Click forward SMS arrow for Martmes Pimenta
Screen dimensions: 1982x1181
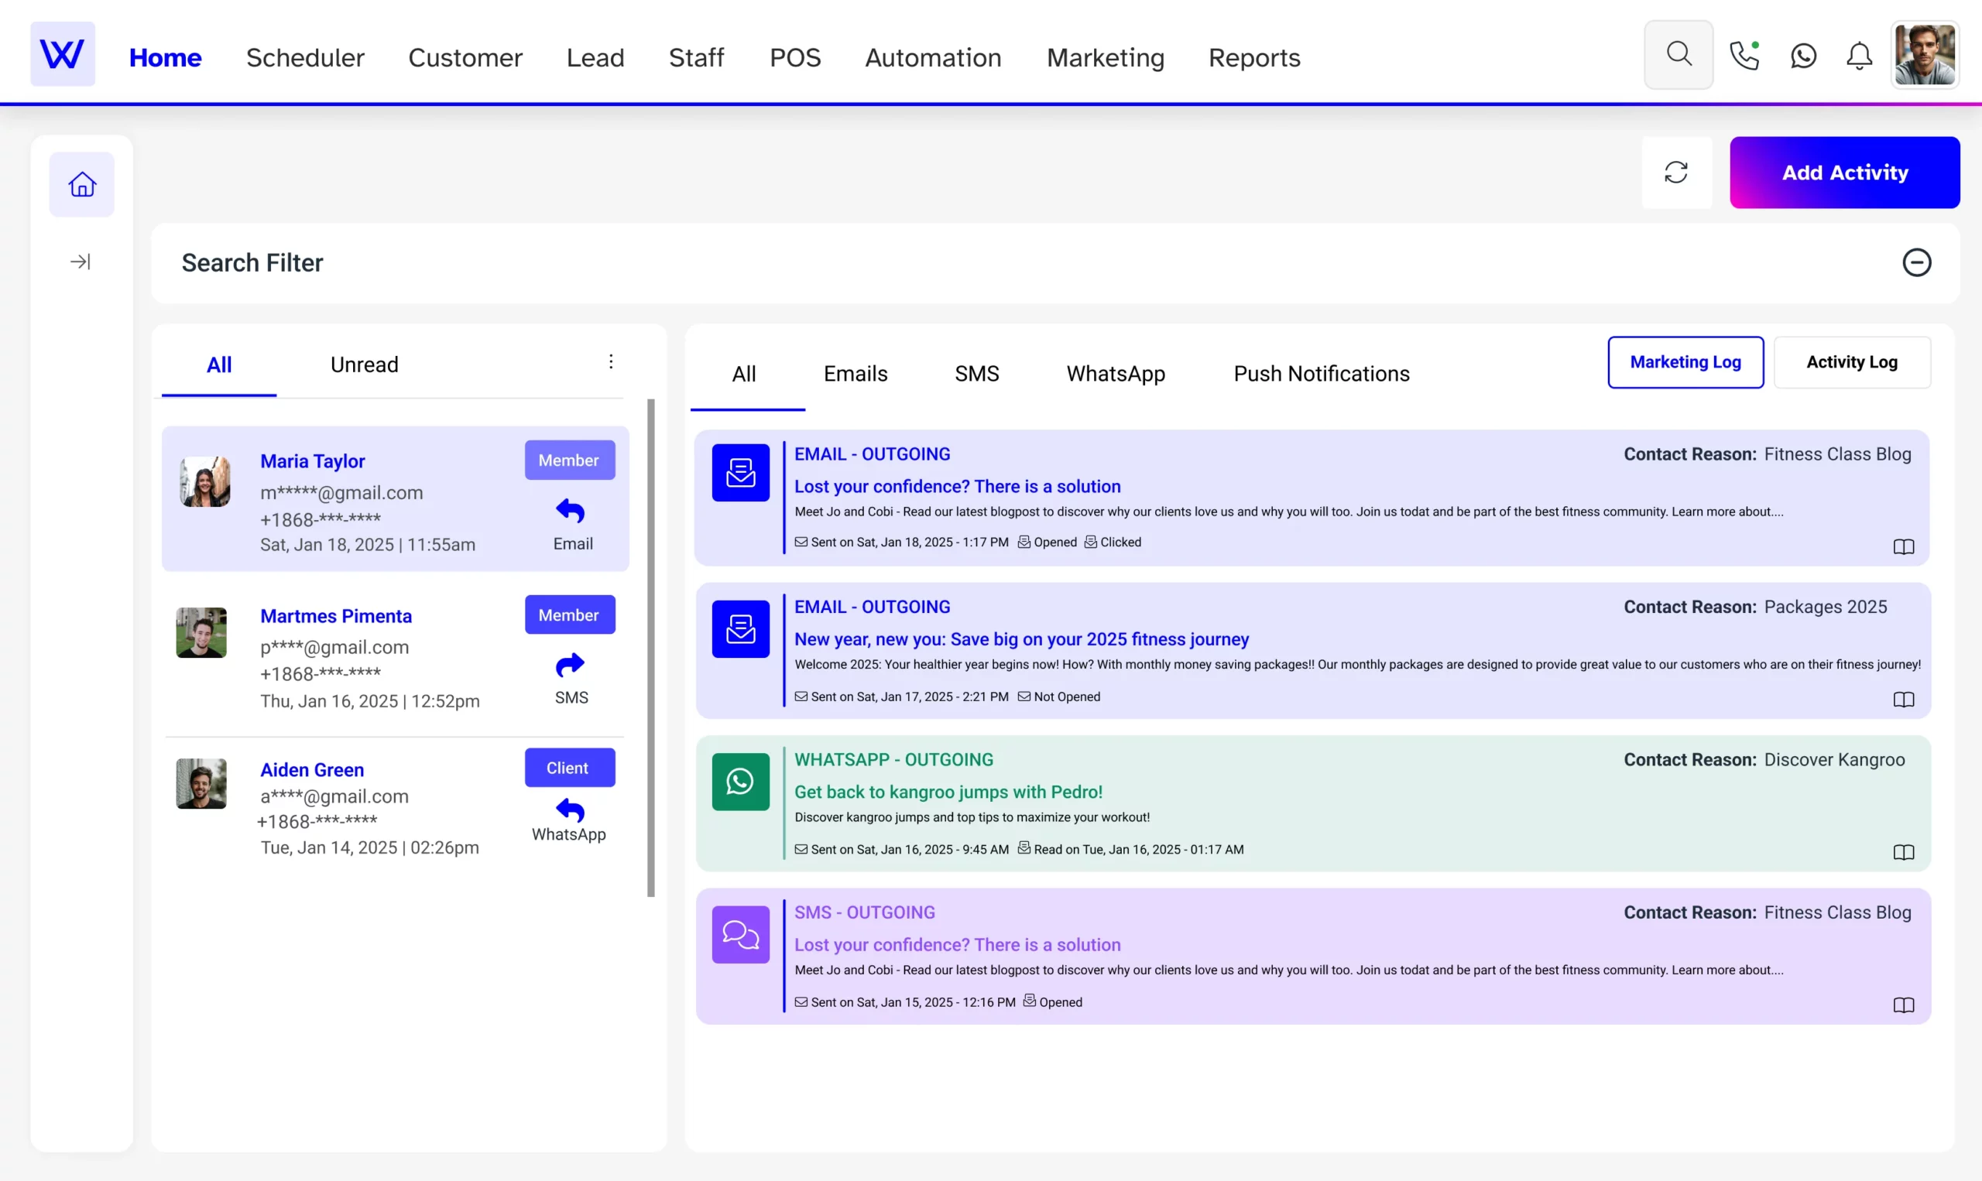570,665
